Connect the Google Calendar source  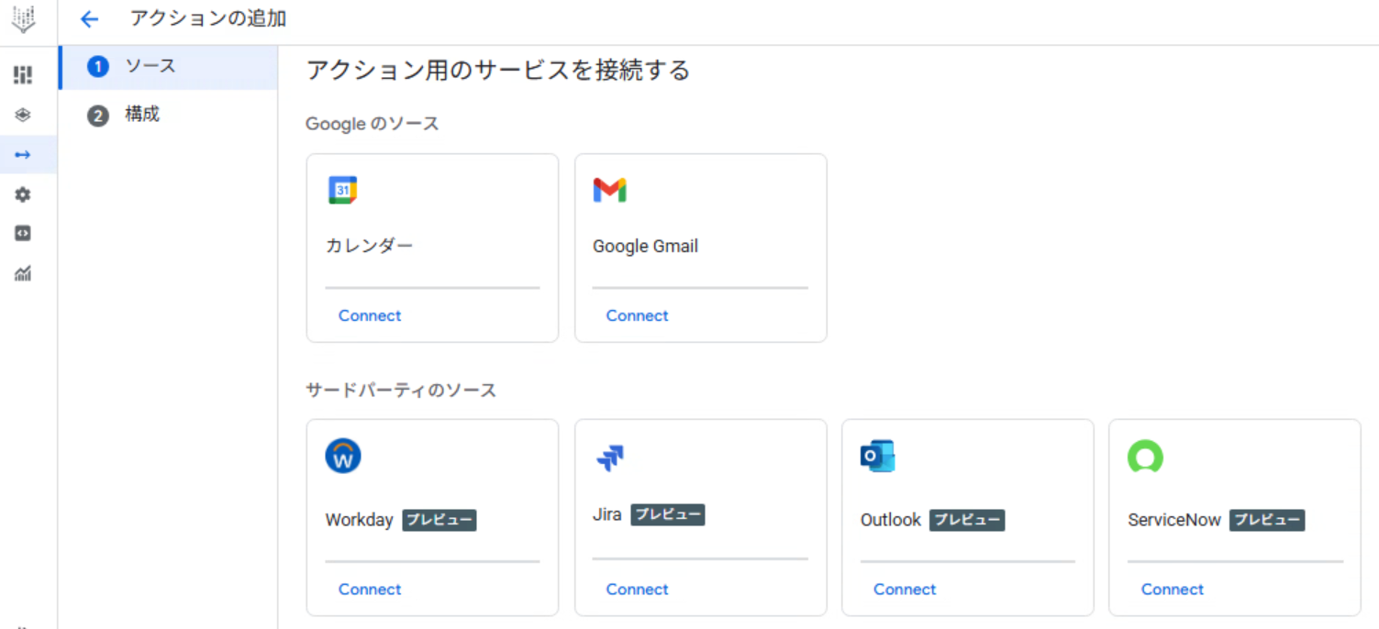(x=370, y=314)
